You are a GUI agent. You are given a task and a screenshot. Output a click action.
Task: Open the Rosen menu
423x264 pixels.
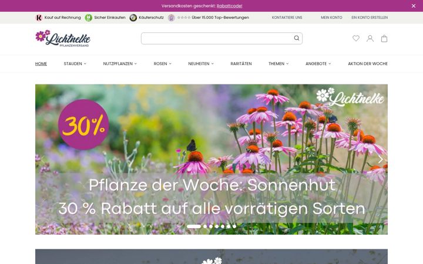click(x=160, y=63)
